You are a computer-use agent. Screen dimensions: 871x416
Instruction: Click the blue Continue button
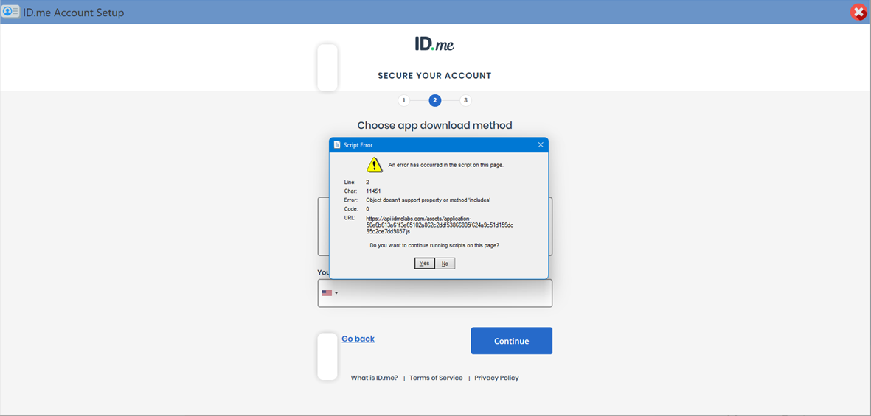tap(512, 341)
